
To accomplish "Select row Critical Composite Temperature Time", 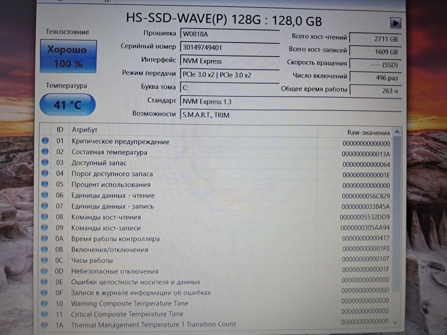I will [216, 313].
